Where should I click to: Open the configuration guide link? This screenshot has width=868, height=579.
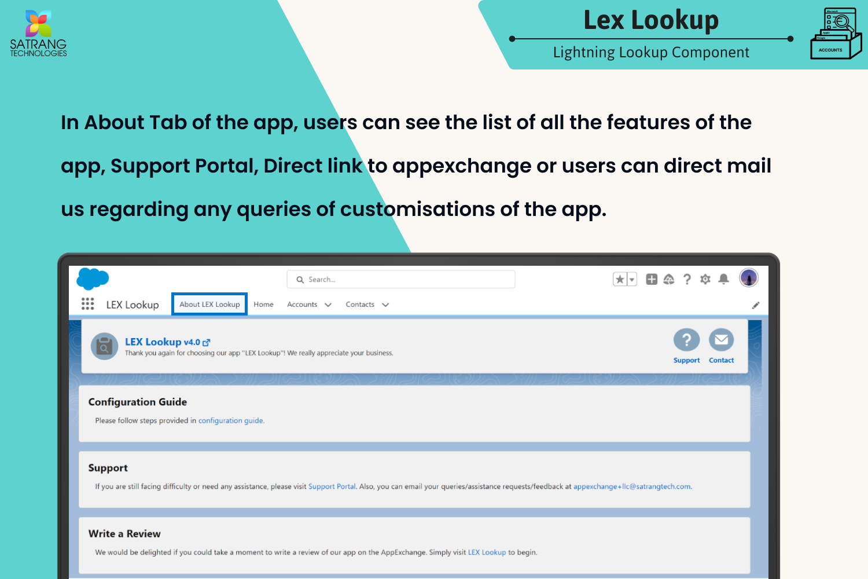click(x=231, y=421)
